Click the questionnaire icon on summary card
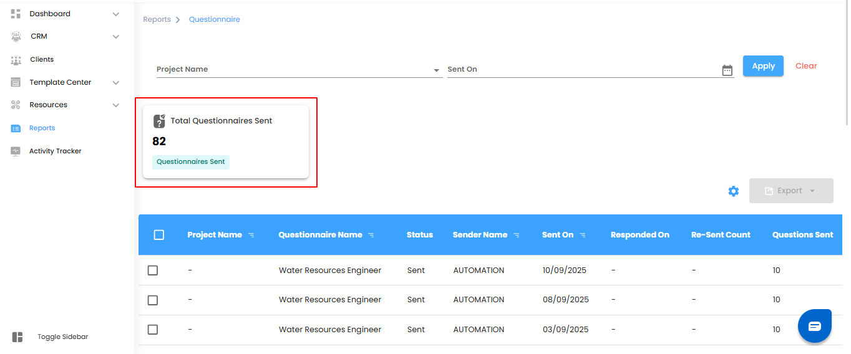Screen dimensions: 851x354 pyautogui.click(x=160, y=121)
